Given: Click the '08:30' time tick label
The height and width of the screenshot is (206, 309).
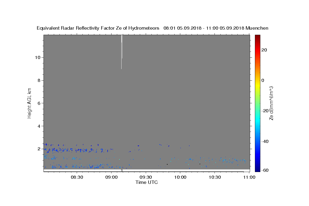Looking at the screenshot, I should [77, 177].
